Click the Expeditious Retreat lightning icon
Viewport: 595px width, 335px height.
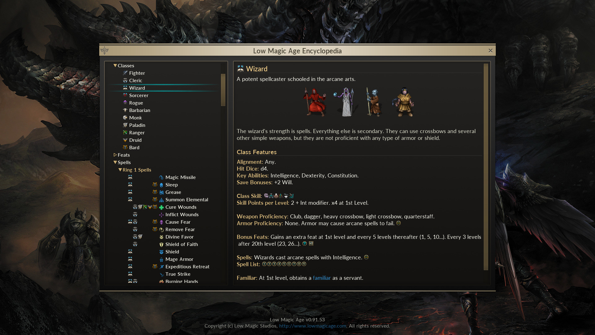[161, 266]
